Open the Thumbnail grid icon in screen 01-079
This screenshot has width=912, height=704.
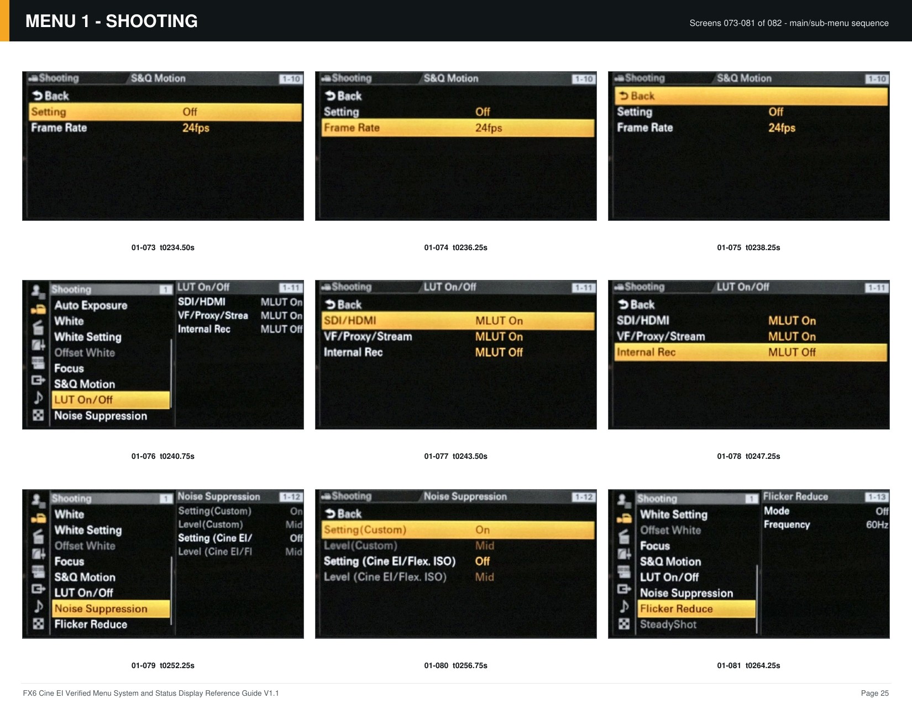click(x=38, y=624)
